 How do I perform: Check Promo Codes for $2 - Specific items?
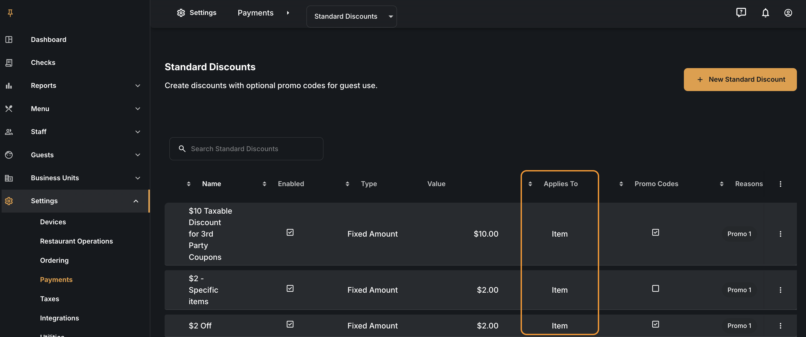(656, 288)
